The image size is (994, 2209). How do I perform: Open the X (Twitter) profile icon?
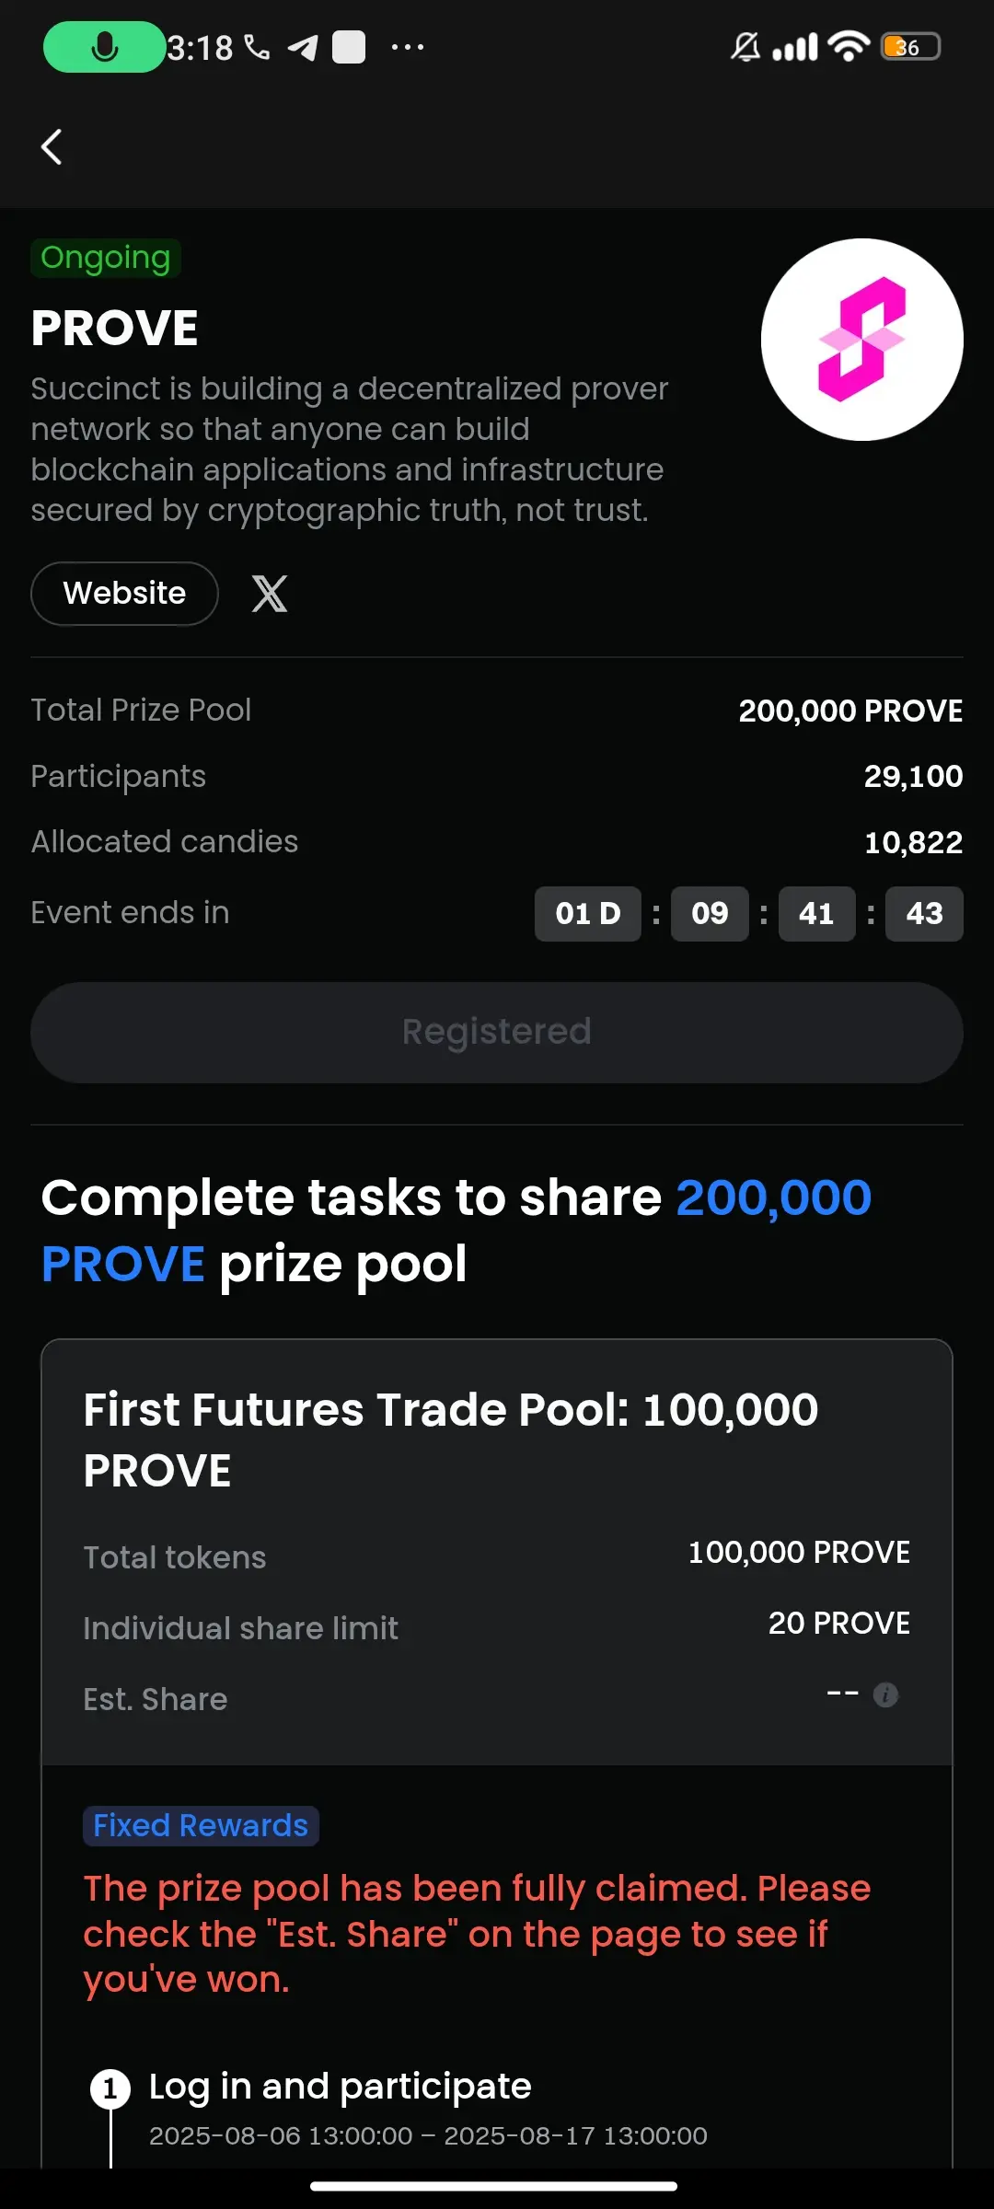click(x=270, y=594)
